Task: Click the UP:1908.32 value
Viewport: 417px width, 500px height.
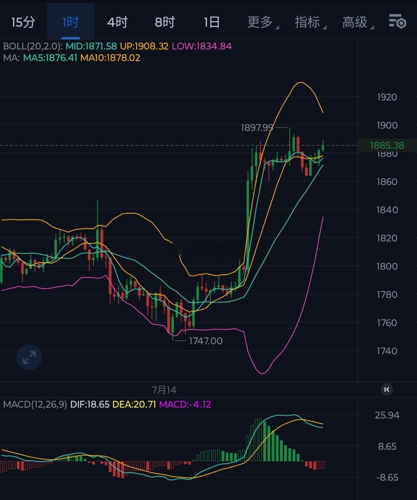Action: click(x=144, y=46)
